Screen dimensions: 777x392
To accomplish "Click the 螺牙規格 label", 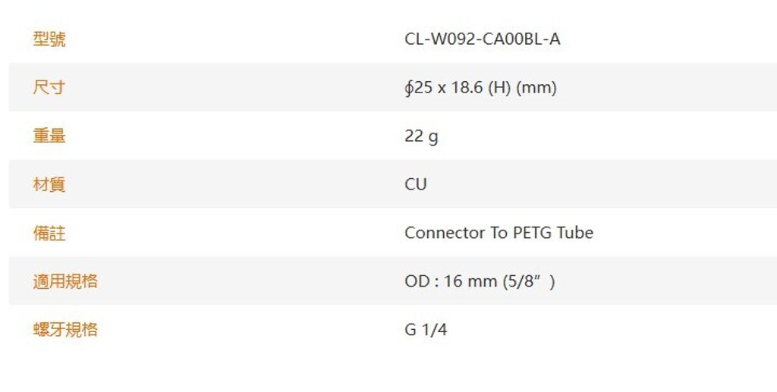I will 65,330.
